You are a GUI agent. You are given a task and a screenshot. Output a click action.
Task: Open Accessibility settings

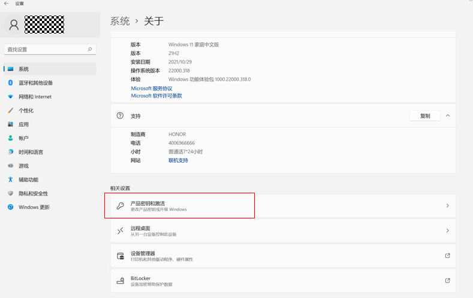(28, 180)
